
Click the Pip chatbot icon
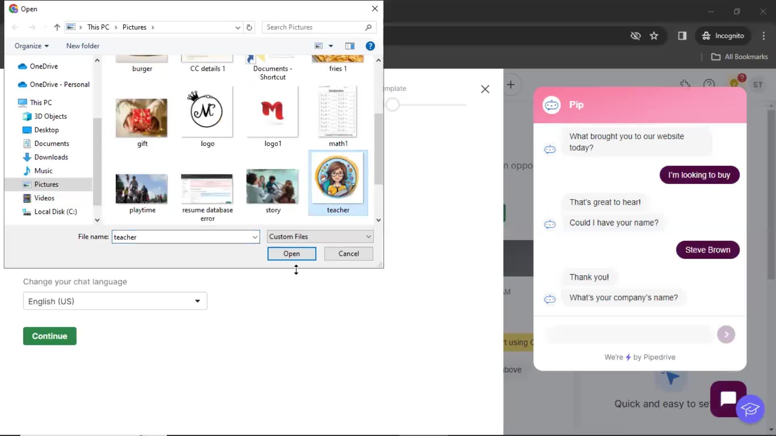tap(551, 104)
